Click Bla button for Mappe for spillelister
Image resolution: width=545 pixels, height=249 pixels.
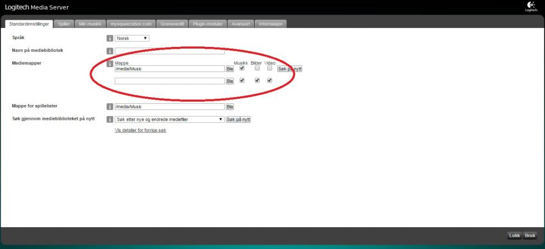(x=230, y=107)
